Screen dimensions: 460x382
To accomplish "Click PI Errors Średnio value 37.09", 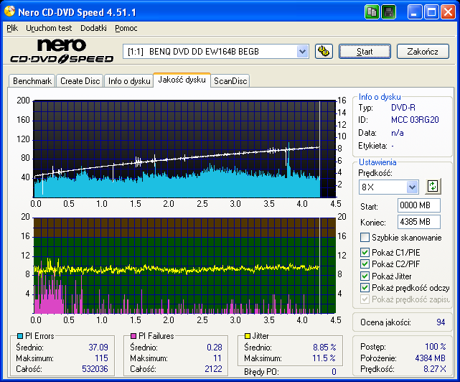I will click(98, 348).
